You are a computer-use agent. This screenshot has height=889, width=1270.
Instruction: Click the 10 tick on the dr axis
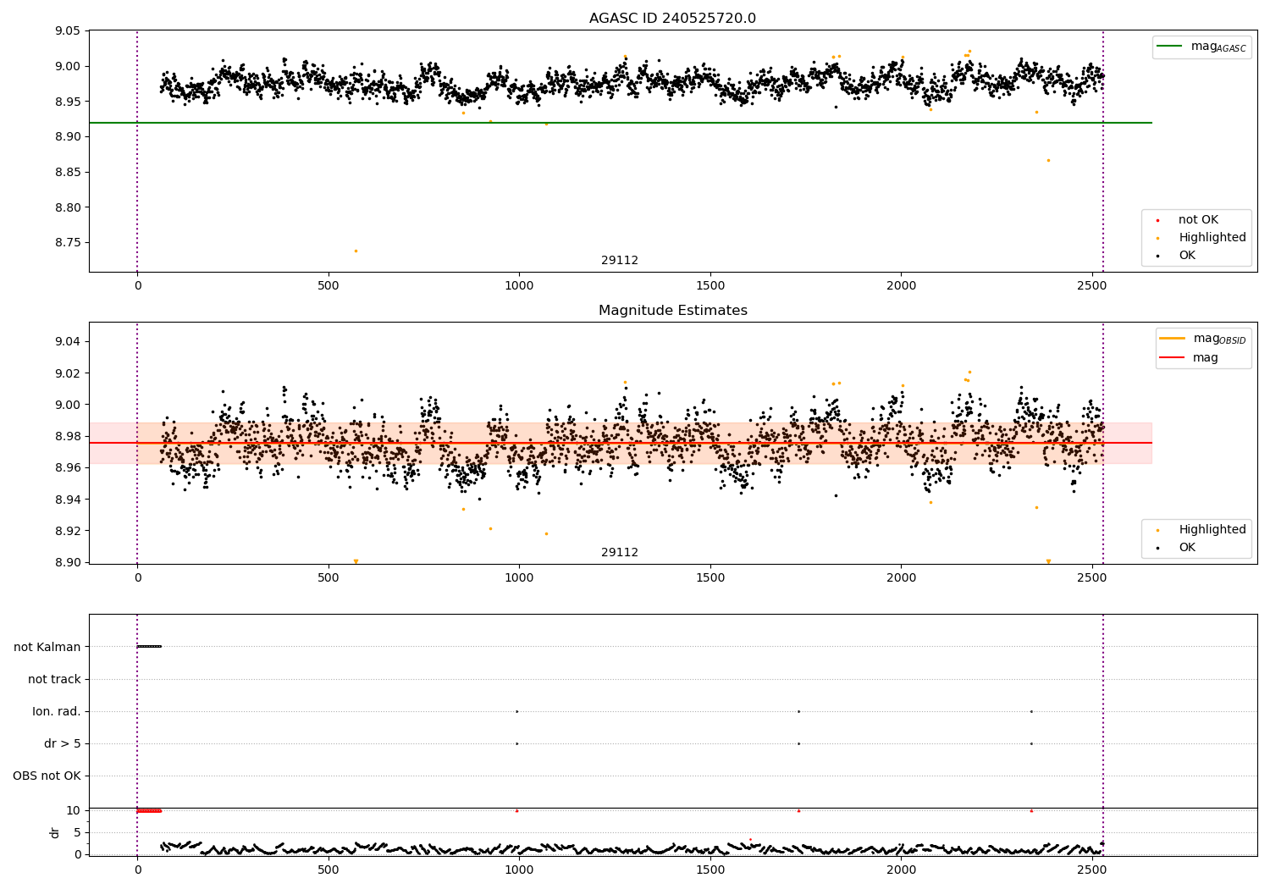(x=74, y=810)
